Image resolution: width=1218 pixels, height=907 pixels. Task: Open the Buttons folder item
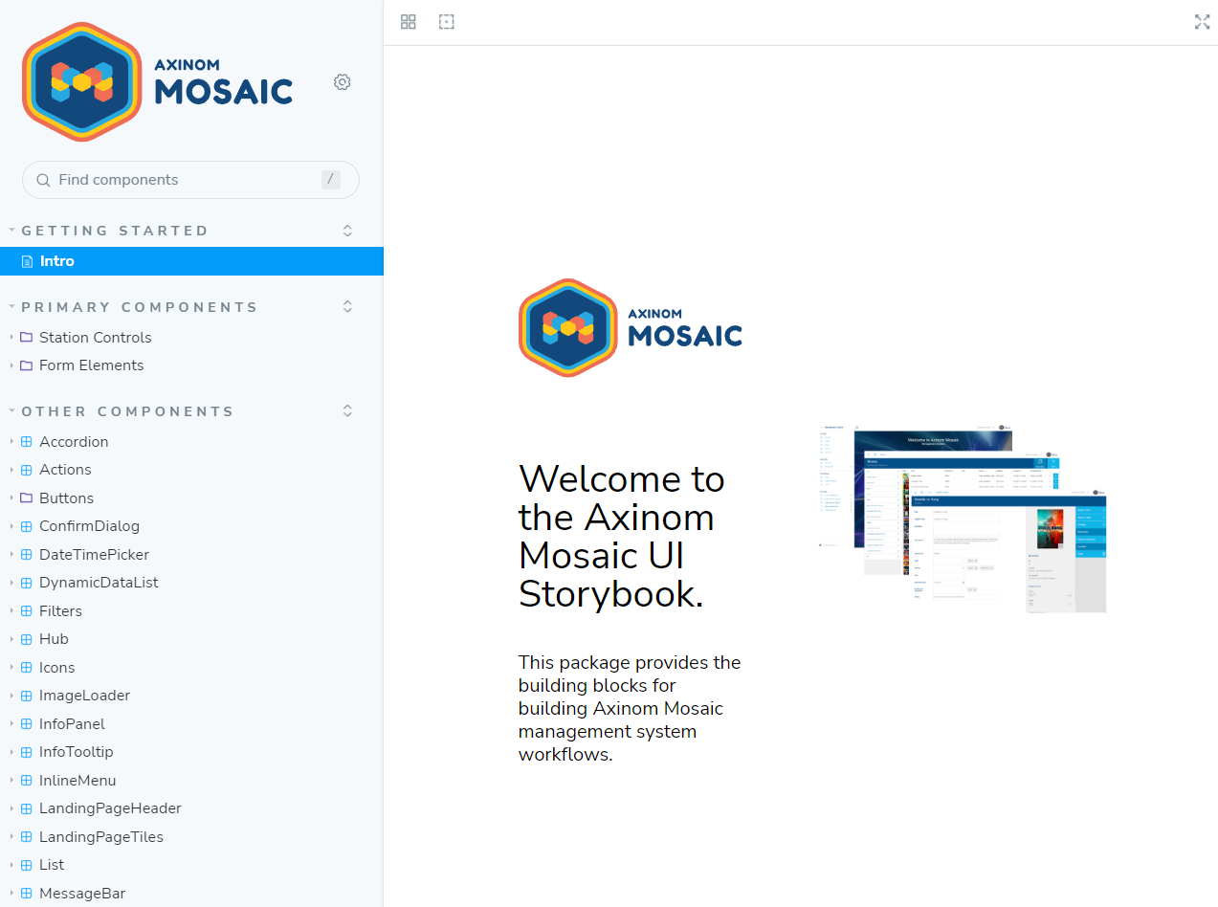pos(66,498)
